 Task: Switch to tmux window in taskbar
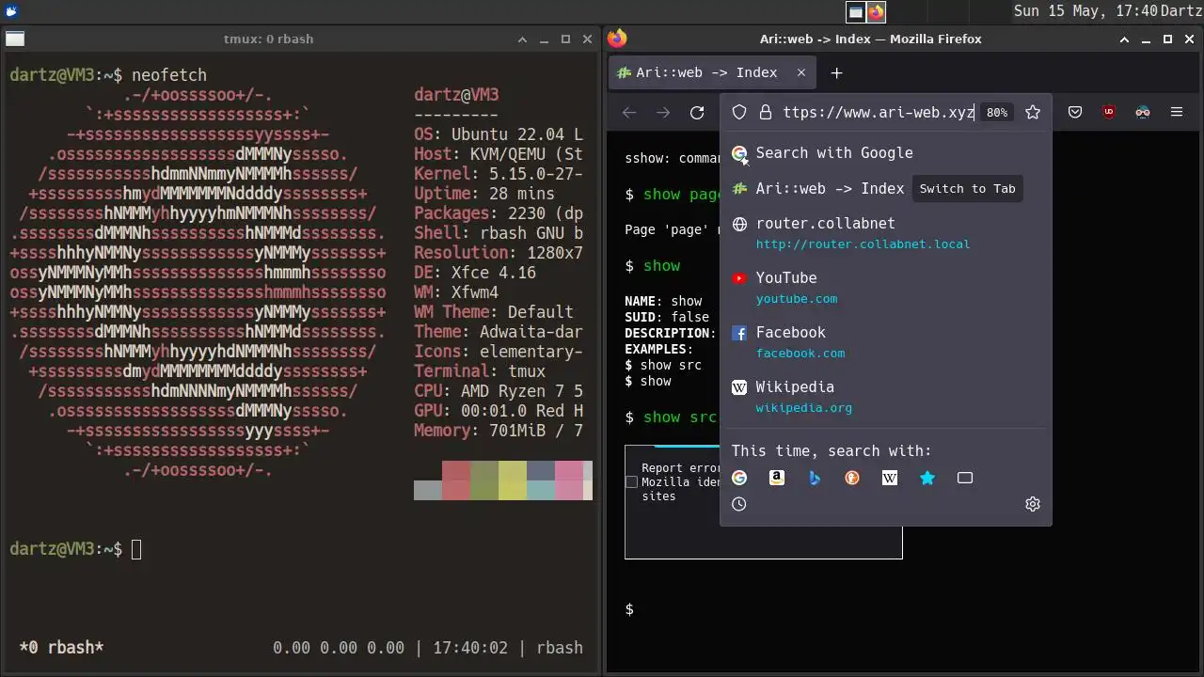tap(856, 11)
